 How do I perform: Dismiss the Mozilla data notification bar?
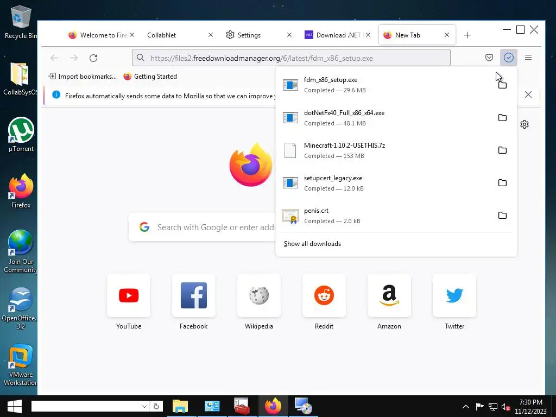point(528,94)
